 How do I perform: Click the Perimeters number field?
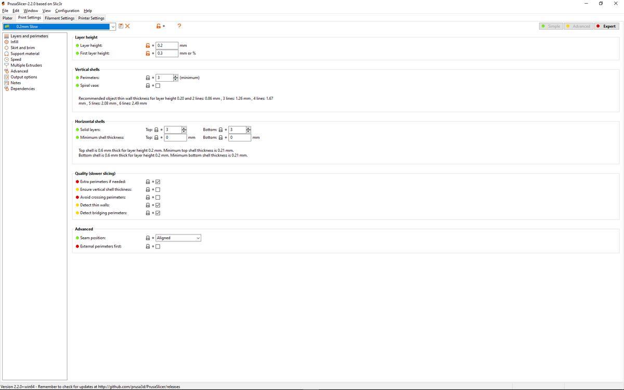164,77
